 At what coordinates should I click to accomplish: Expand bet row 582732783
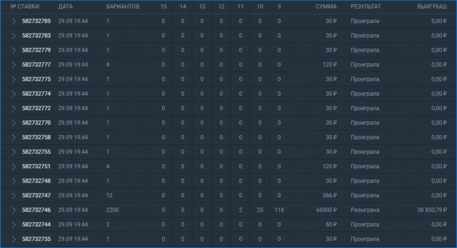click(13, 36)
